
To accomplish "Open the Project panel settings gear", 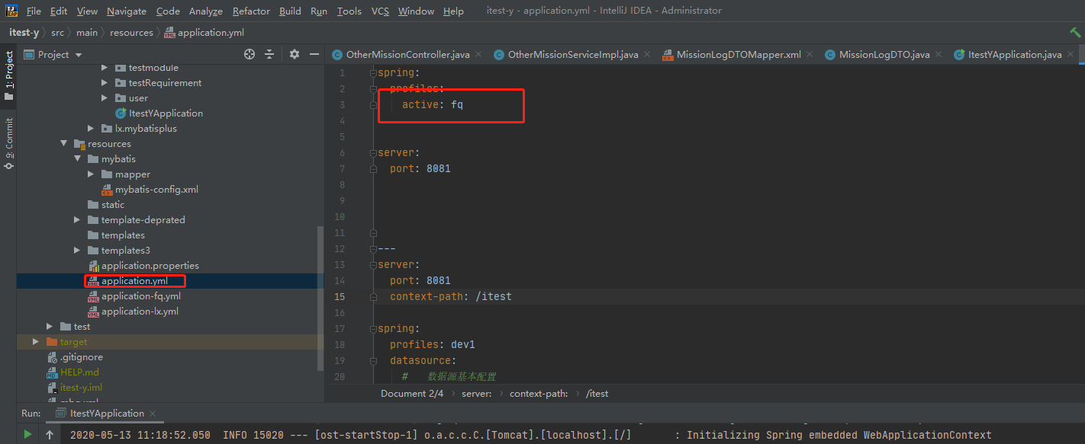I will 295,54.
